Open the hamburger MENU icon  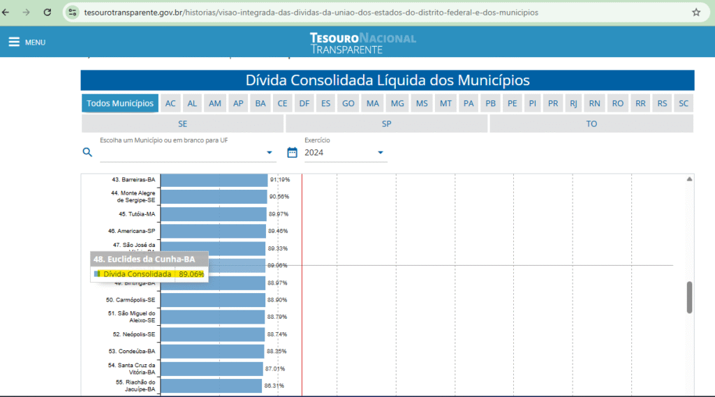[x=14, y=42]
